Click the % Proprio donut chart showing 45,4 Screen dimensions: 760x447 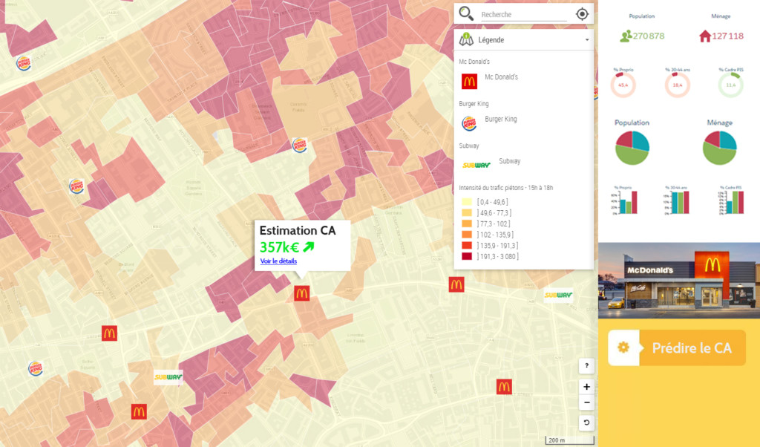pyautogui.click(x=623, y=85)
